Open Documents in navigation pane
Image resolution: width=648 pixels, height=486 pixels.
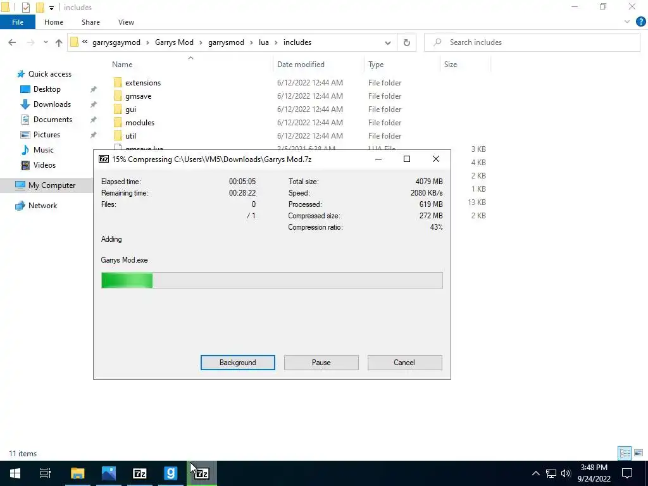(53, 120)
